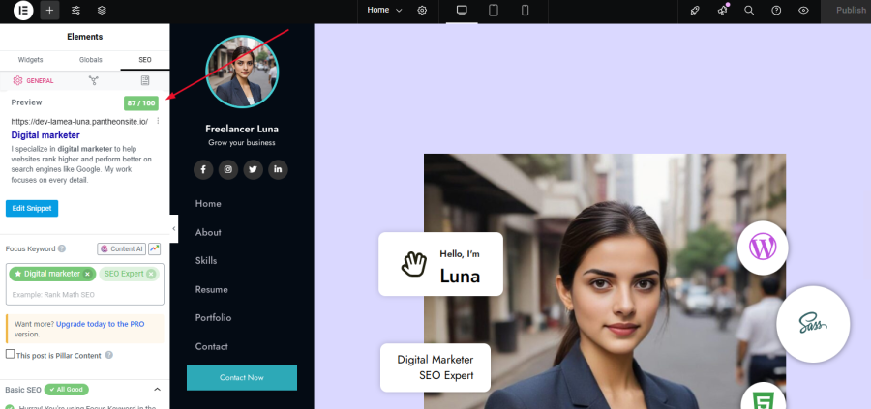Switch to mobile preview mode

pyautogui.click(x=525, y=10)
